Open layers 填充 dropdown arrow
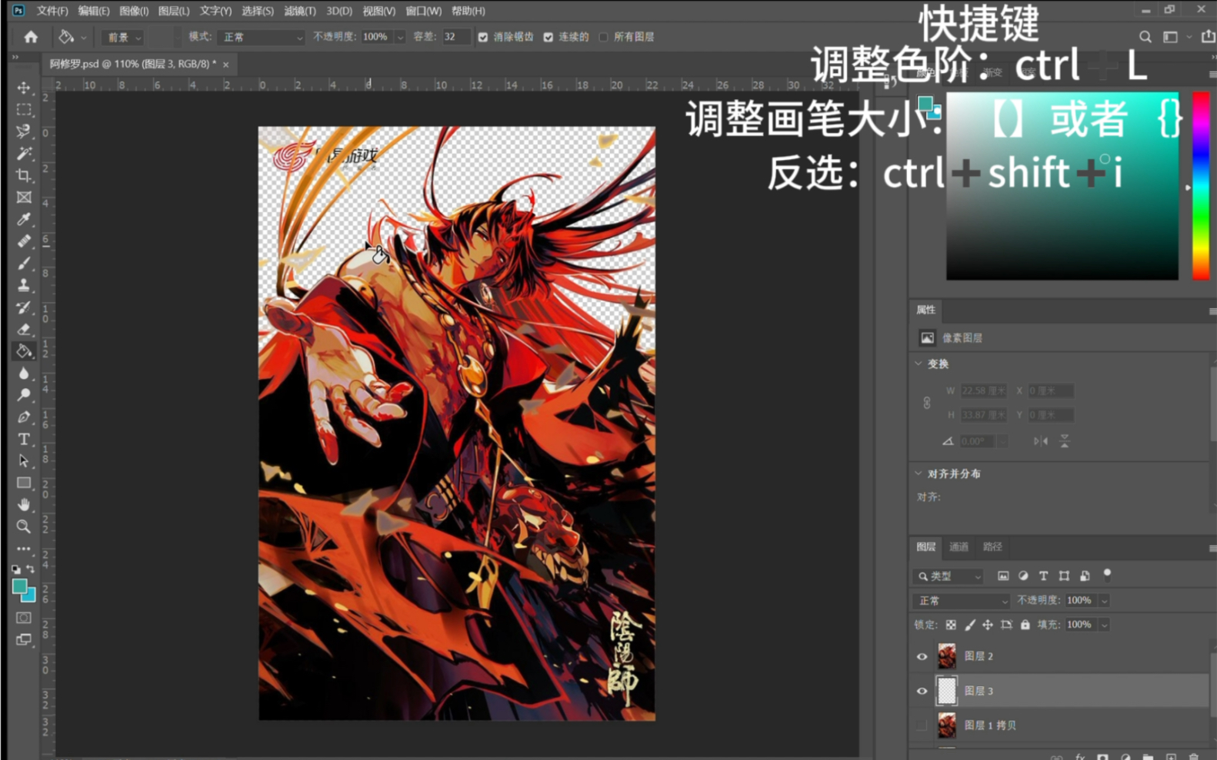Viewport: 1217px width, 760px height. (1104, 625)
